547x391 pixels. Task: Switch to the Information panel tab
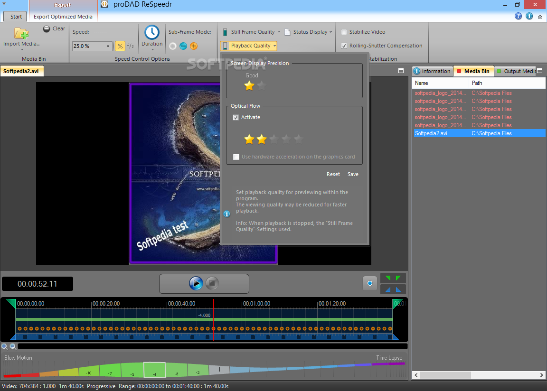pos(432,71)
